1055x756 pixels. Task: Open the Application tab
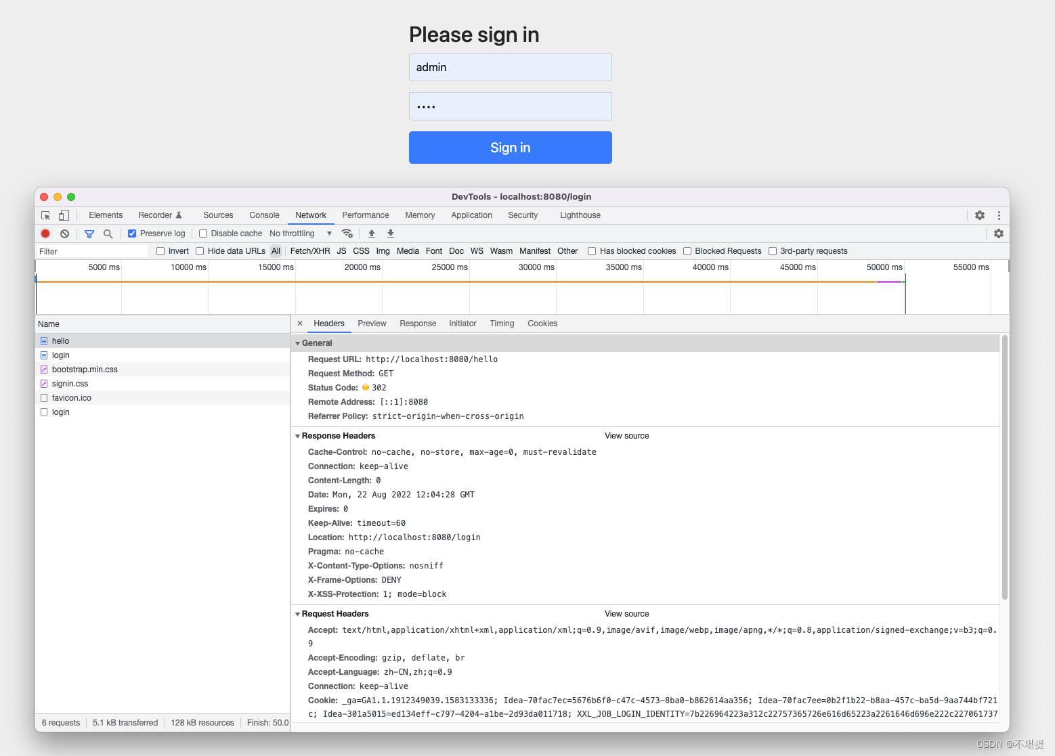pos(472,215)
